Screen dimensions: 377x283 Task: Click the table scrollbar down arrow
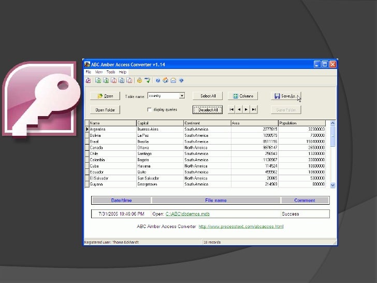[333, 185]
